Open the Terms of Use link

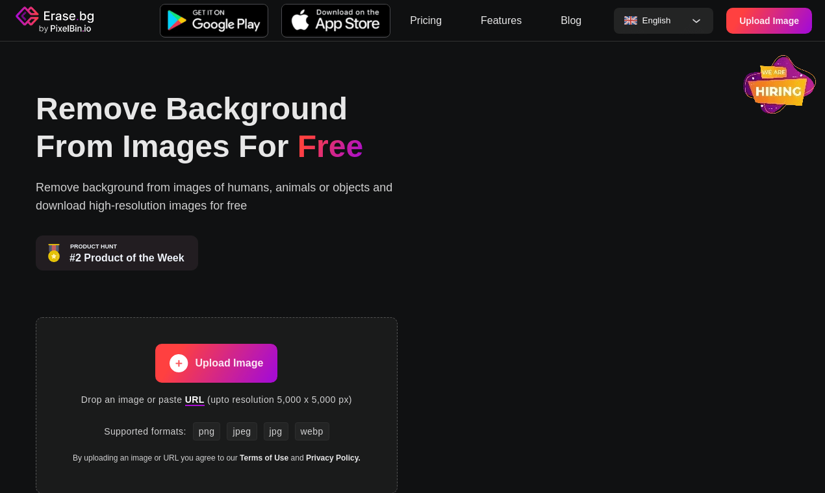tap(264, 458)
